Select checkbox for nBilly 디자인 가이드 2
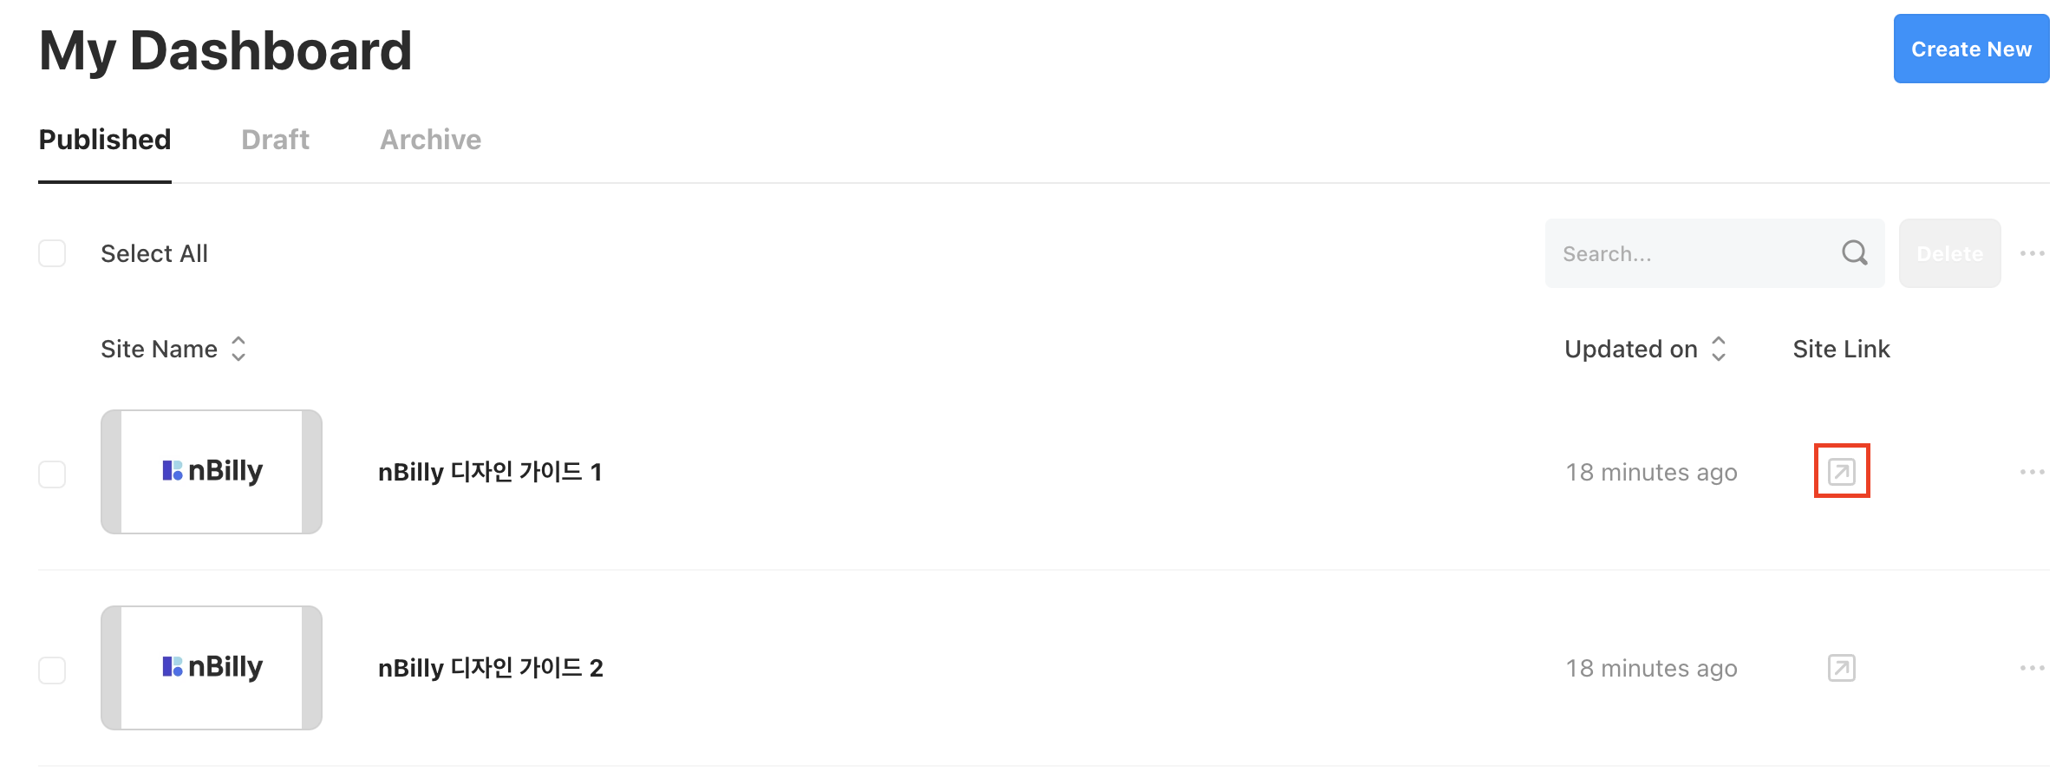 52,671
